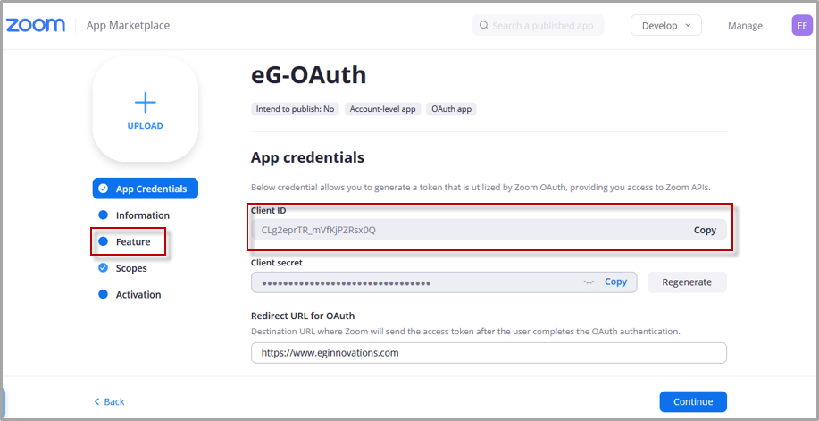Click the App Marketplace title link
This screenshot has height=421, width=819.
pyautogui.click(x=128, y=25)
